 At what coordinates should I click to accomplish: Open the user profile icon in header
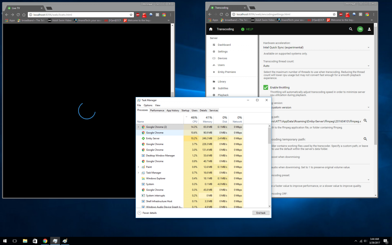369,29
